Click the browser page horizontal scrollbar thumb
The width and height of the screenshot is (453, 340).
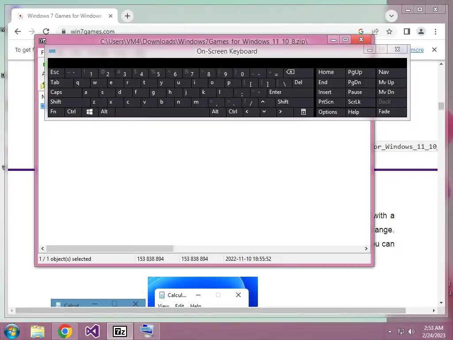210,310
